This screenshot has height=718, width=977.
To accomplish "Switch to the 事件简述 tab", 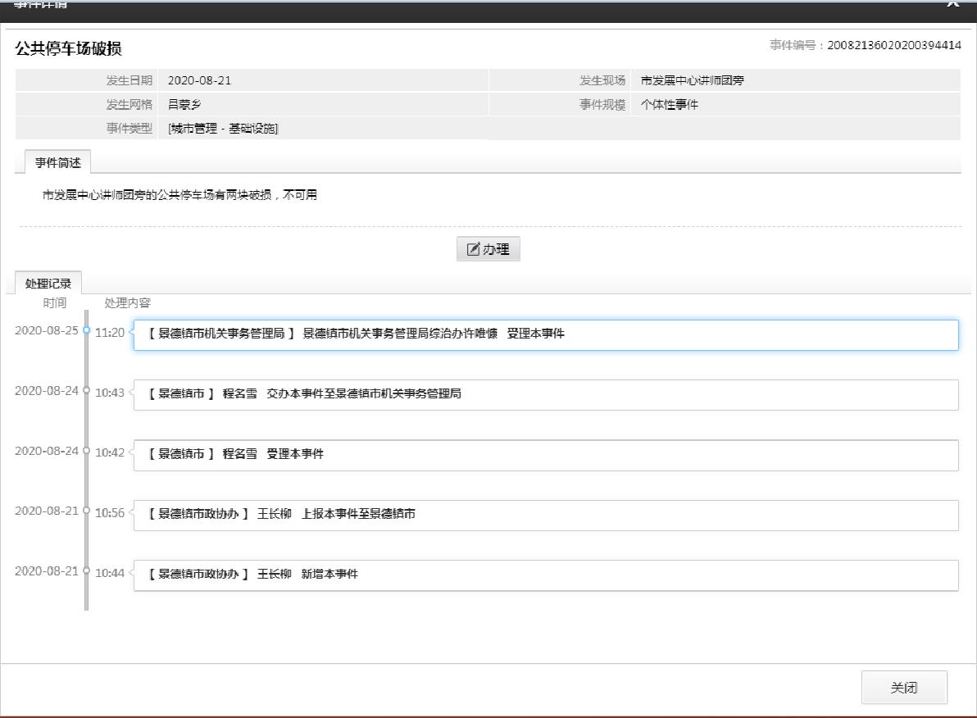I will click(57, 162).
